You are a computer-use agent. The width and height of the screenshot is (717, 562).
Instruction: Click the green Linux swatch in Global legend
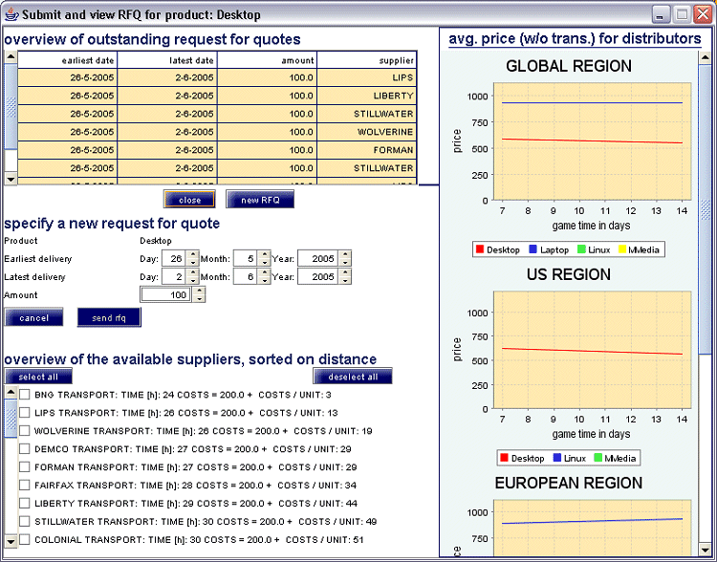click(581, 249)
